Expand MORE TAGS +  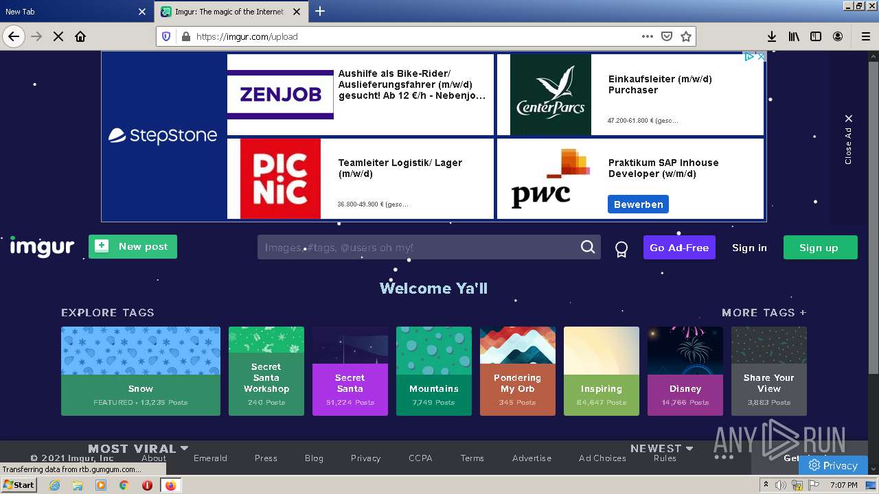[764, 312]
